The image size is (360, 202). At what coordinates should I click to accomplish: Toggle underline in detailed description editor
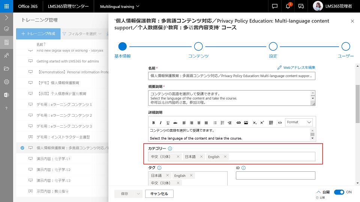click(x=168, y=123)
